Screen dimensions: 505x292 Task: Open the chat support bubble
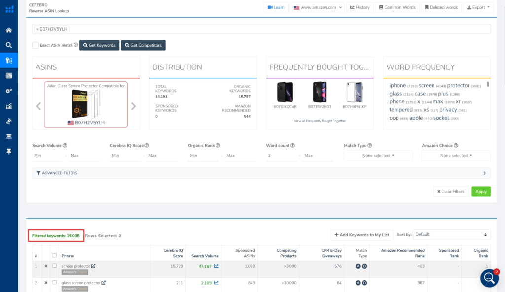click(x=489, y=278)
